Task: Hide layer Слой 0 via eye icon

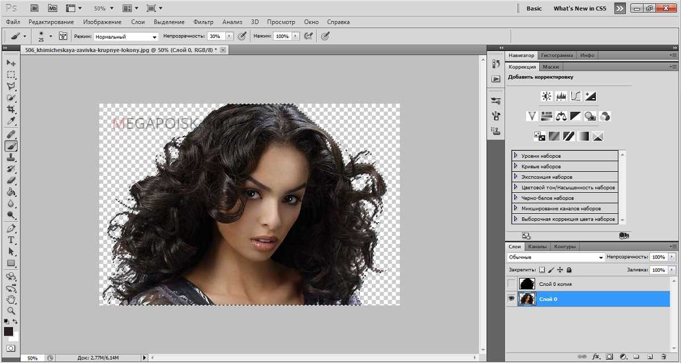Action: click(x=512, y=299)
